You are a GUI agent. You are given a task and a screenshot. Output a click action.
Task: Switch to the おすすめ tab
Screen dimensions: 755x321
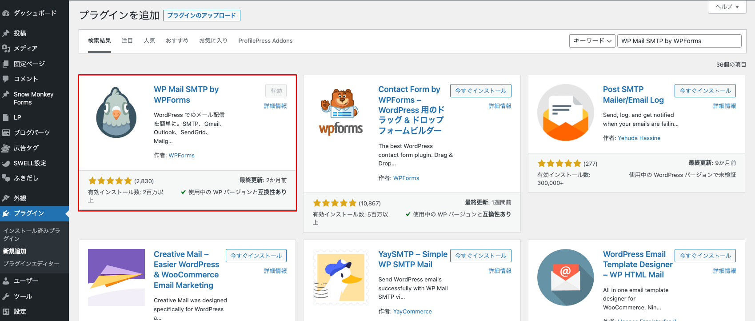click(x=177, y=41)
